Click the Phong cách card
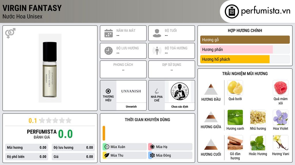Screen dimensions: 295x165 coord(123,69)
